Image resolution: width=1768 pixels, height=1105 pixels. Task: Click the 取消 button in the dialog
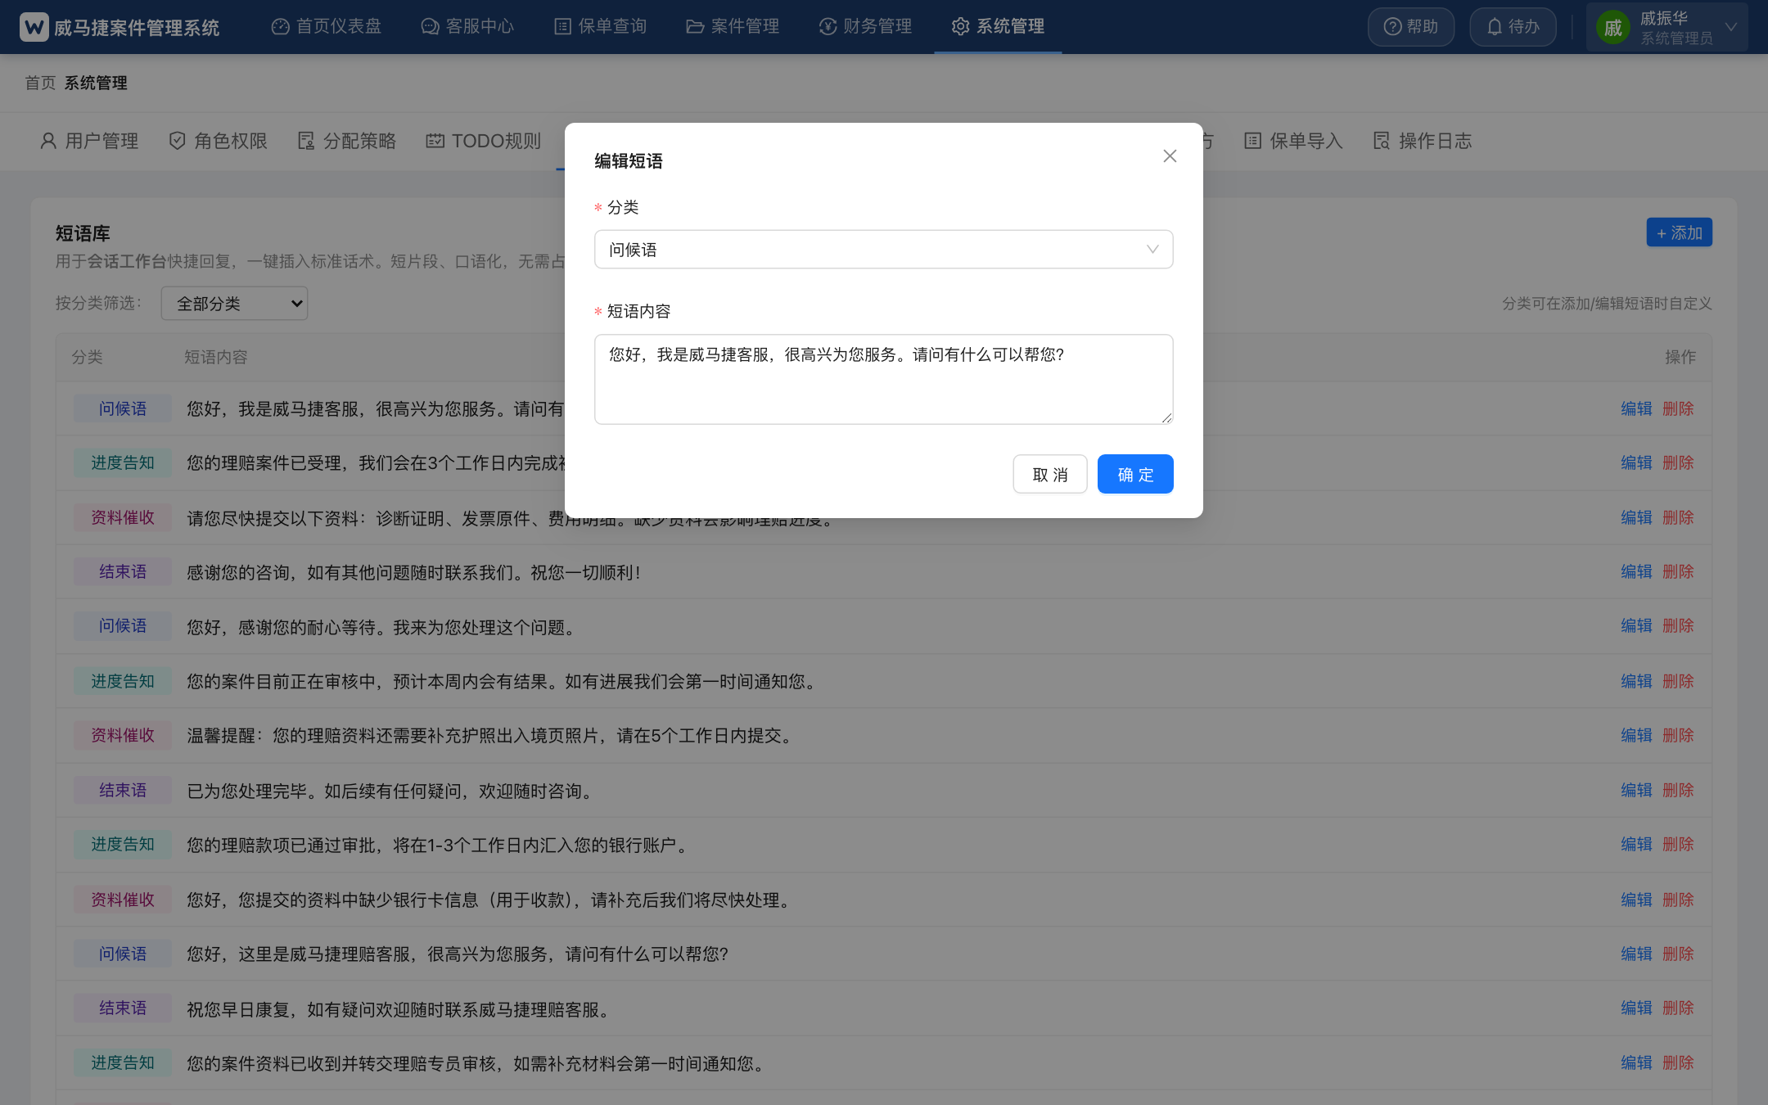pos(1050,474)
